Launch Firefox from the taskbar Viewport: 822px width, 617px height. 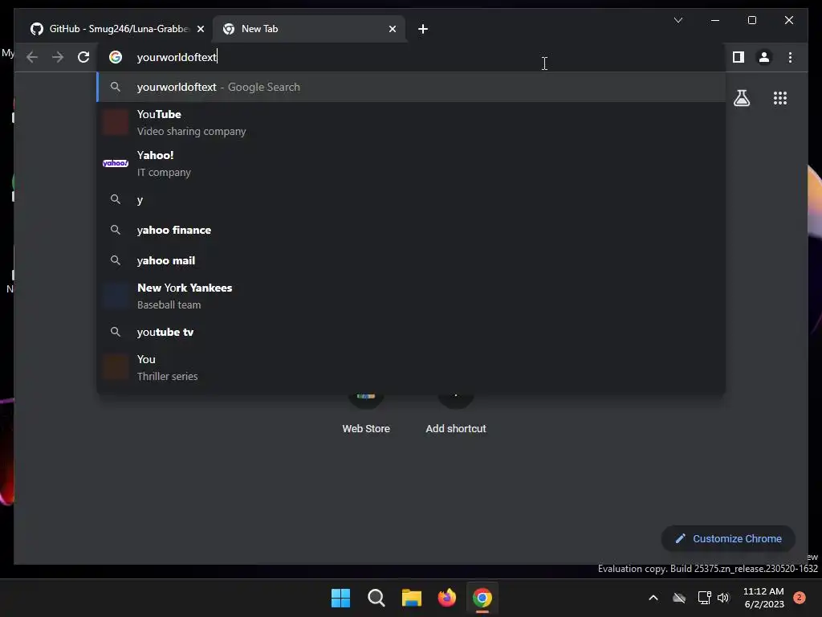[446, 598]
